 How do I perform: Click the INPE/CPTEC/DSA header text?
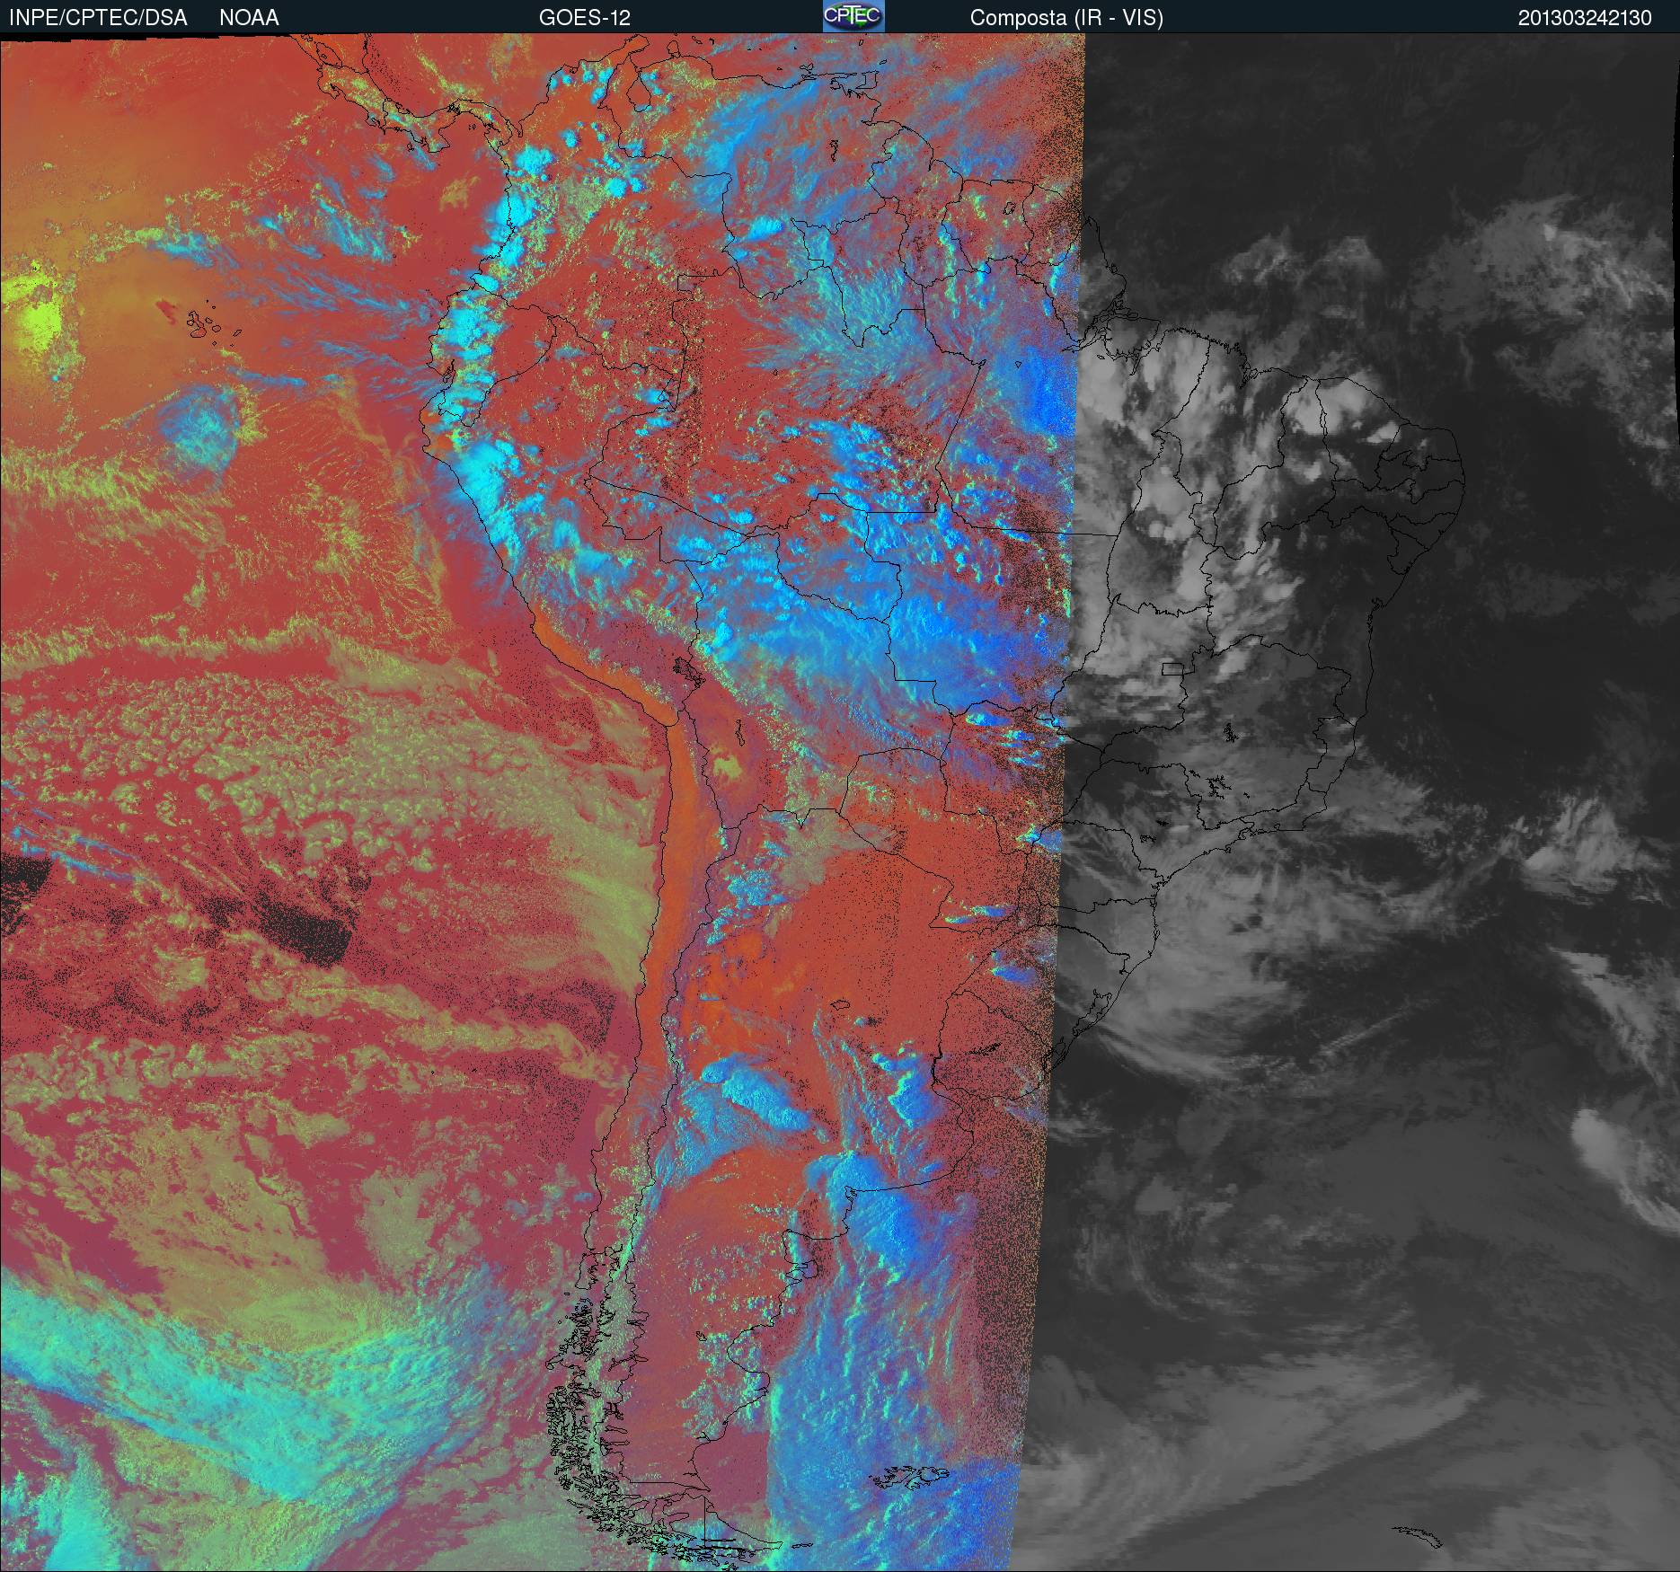click(x=98, y=18)
